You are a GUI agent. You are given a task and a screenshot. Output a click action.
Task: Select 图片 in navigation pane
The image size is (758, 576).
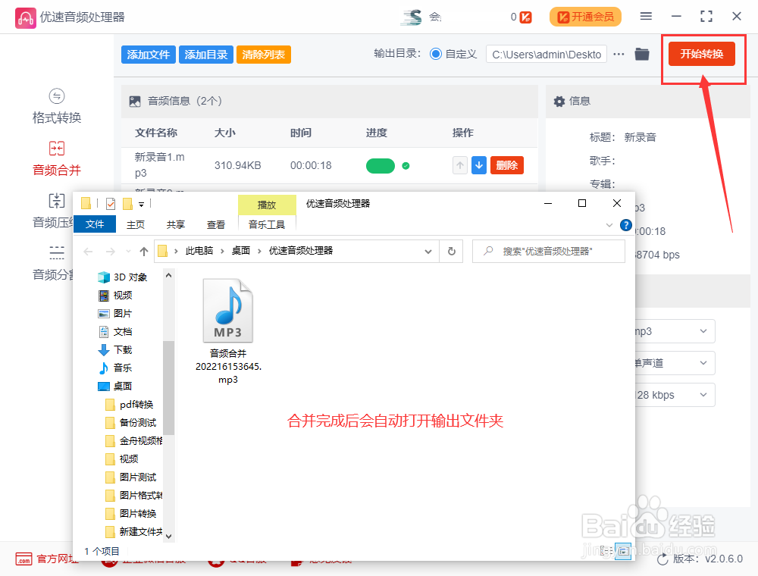click(115, 313)
